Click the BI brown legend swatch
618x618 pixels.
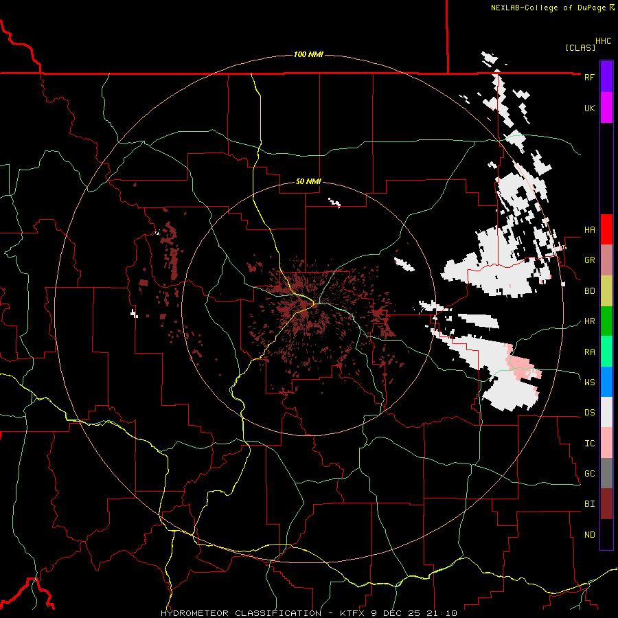point(606,504)
